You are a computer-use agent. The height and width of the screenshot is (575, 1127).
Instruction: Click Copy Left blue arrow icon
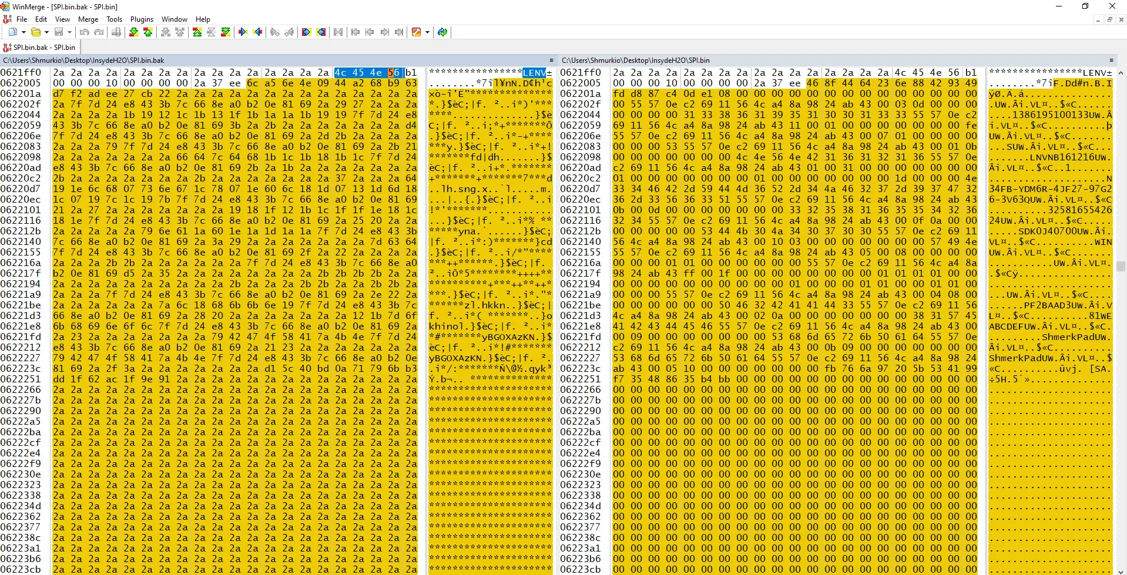[257, 32]
